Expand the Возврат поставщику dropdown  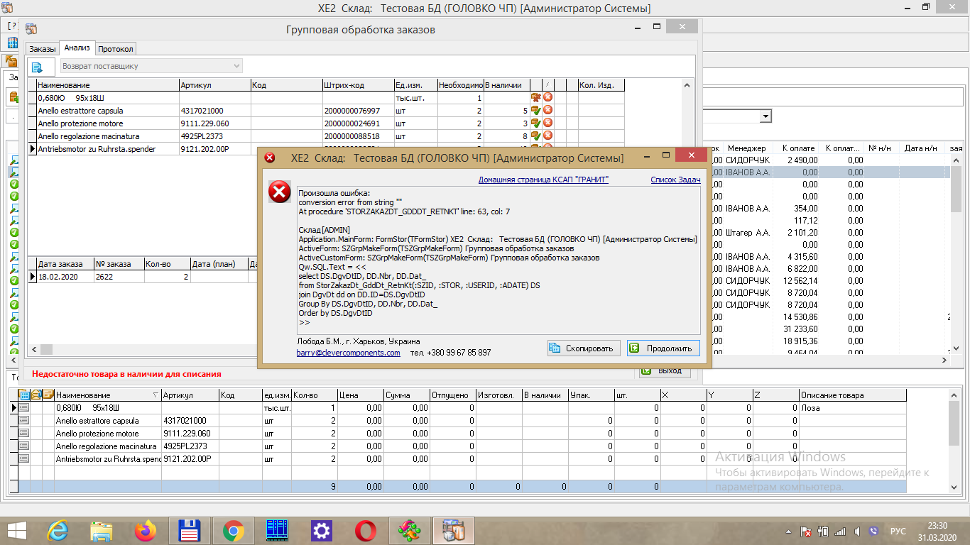(x=236, y=66)
